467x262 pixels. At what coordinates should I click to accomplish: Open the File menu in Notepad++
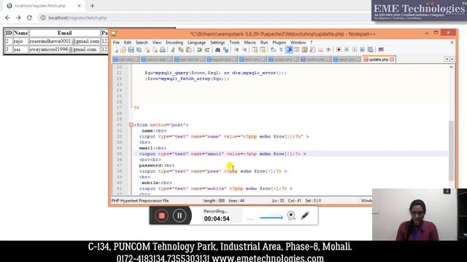click(x=116, y=42)
